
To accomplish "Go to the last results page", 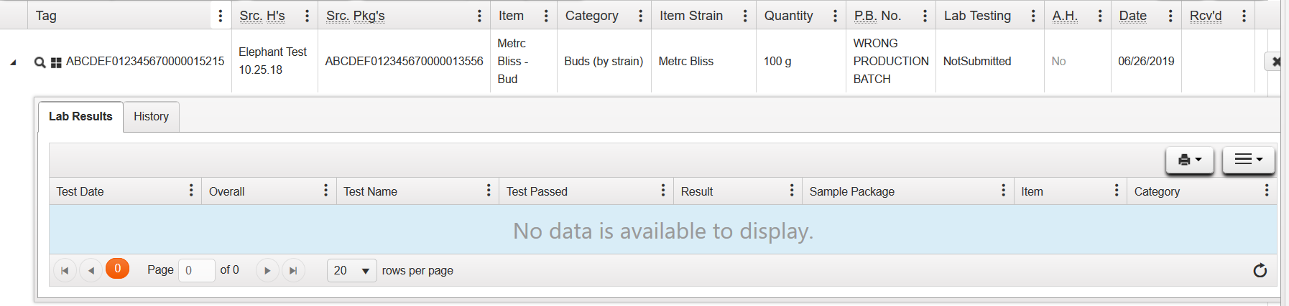I will coord(293,270).
